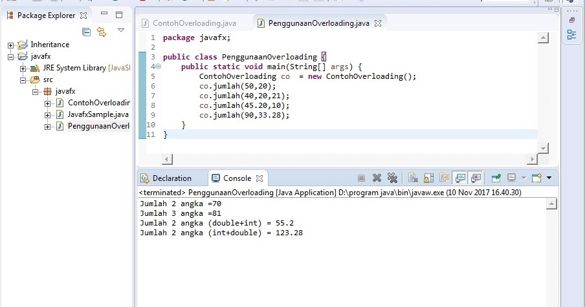Image resolution: width=585 pixels, height=307 pixels.
Task: Collapse All in Package Explorer
Action: 86,32
